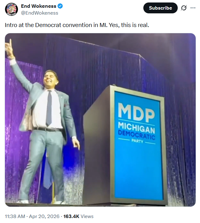Viewport: 200px width, 223px height.
Task: Click the black Subscribe button
Action: pyautogui.click(x=160, y=8)
